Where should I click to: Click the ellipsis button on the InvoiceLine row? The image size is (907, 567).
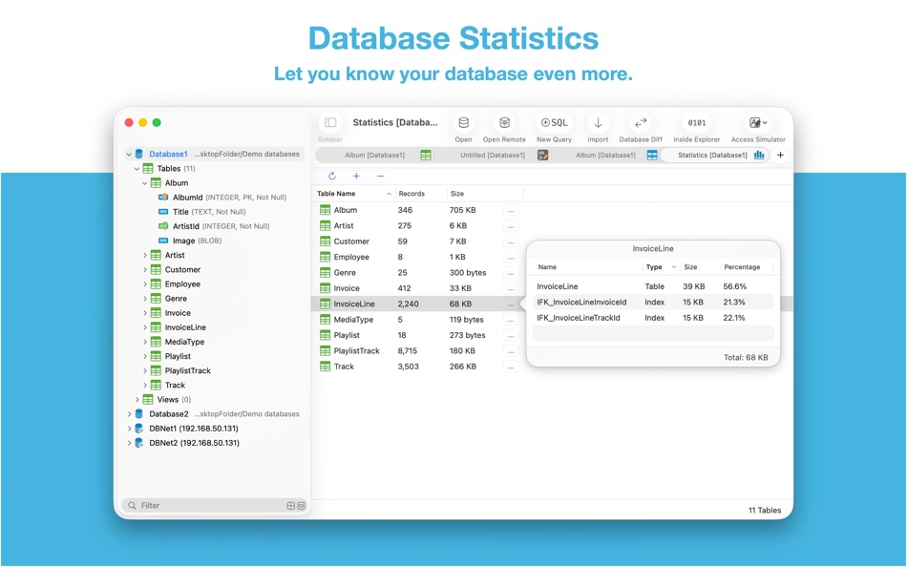511,304
